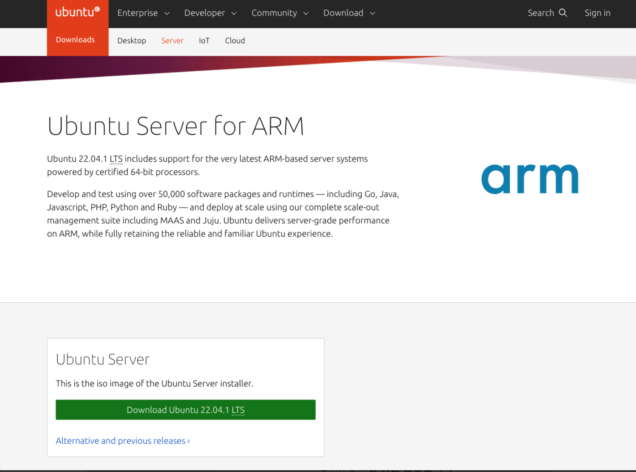Open the Developer navigation menu
This screenshot has width=636, height=472.
click(x=211, y=13)
